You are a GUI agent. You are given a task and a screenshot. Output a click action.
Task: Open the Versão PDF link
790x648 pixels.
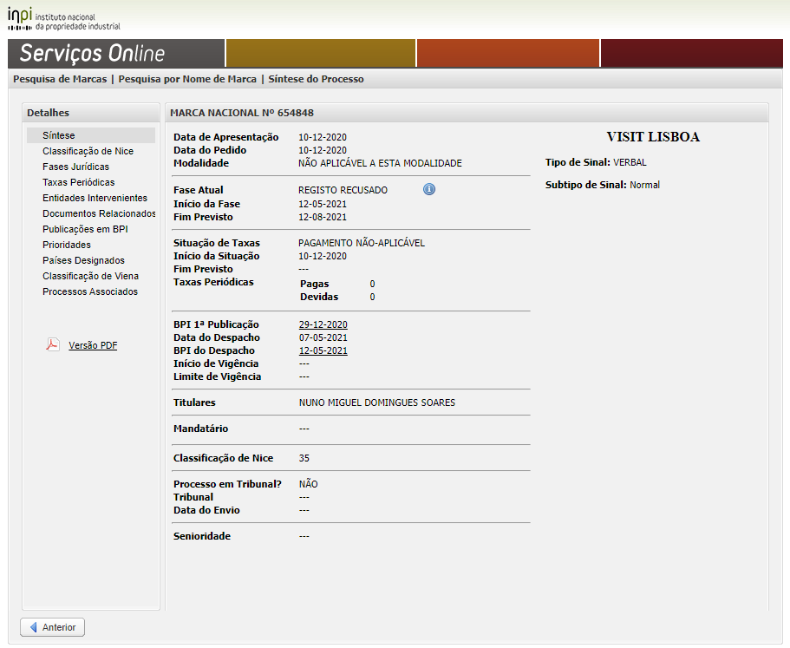(x=93, y=345)
